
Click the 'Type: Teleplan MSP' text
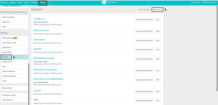(x=41, y=62)
